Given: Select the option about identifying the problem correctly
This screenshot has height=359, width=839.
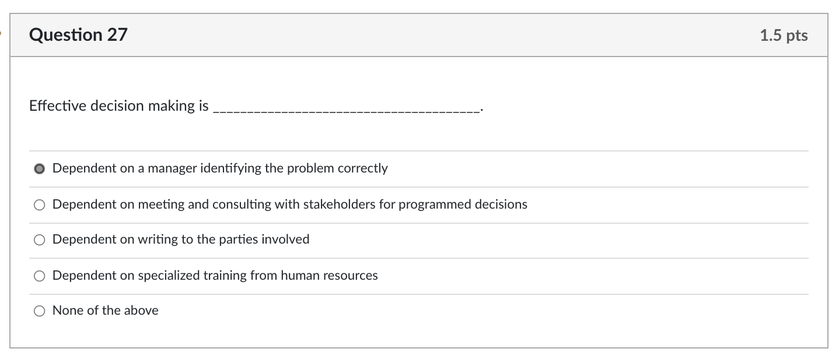Looking at the screenshot, I should pos(39,169).
